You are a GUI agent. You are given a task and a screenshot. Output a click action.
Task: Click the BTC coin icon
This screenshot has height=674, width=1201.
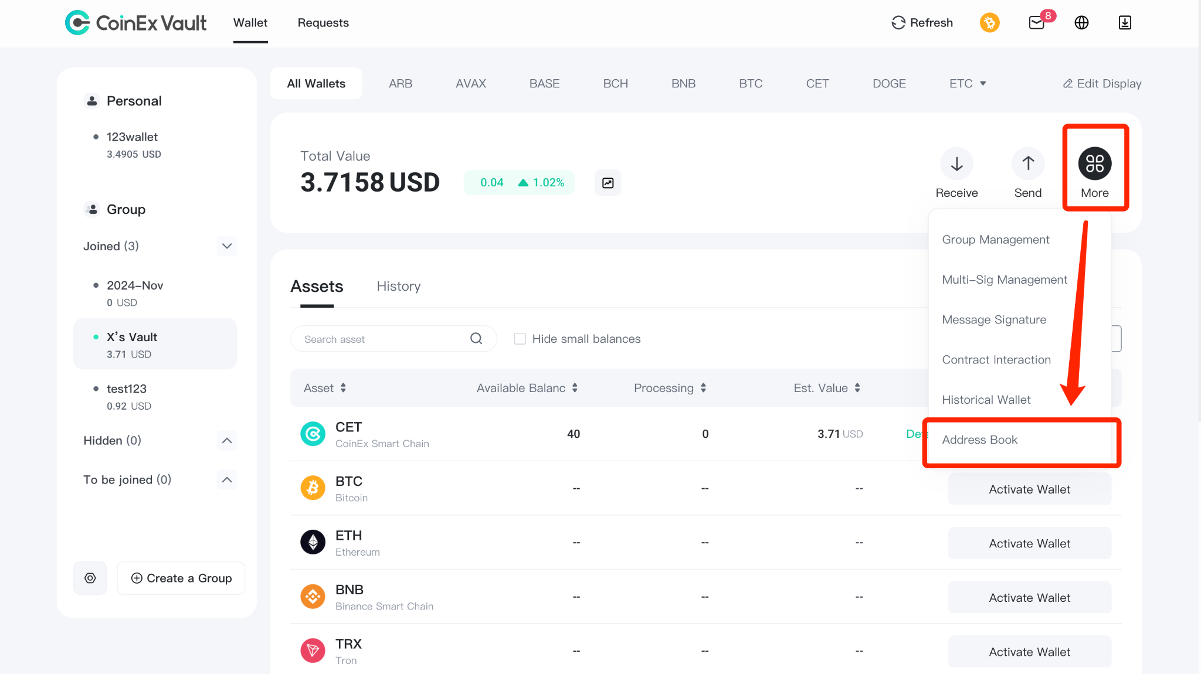pyautogui.click(x=313, y=488)
